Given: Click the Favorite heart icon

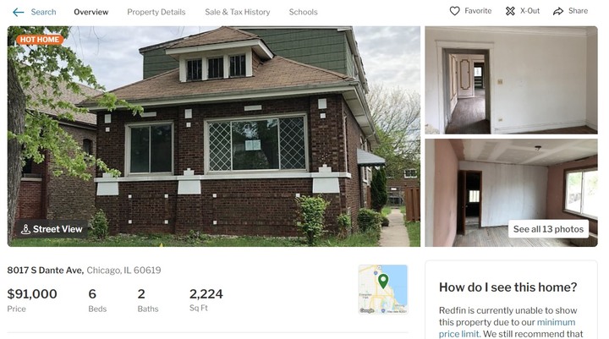Looking at the screenshot, I should tap(454, 11).
